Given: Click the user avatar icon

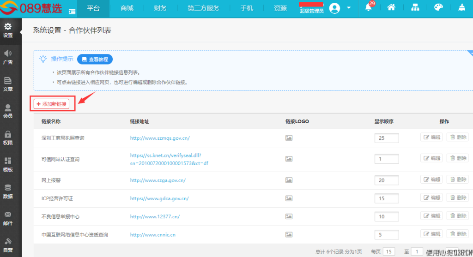Looking at the screenshot, I should 334,8.
